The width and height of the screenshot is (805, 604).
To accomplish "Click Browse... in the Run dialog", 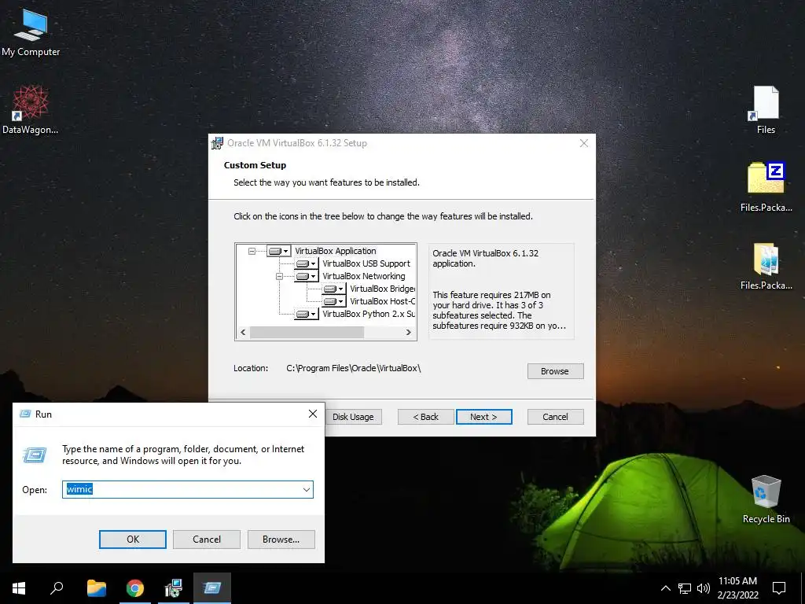I will [281, 540].
